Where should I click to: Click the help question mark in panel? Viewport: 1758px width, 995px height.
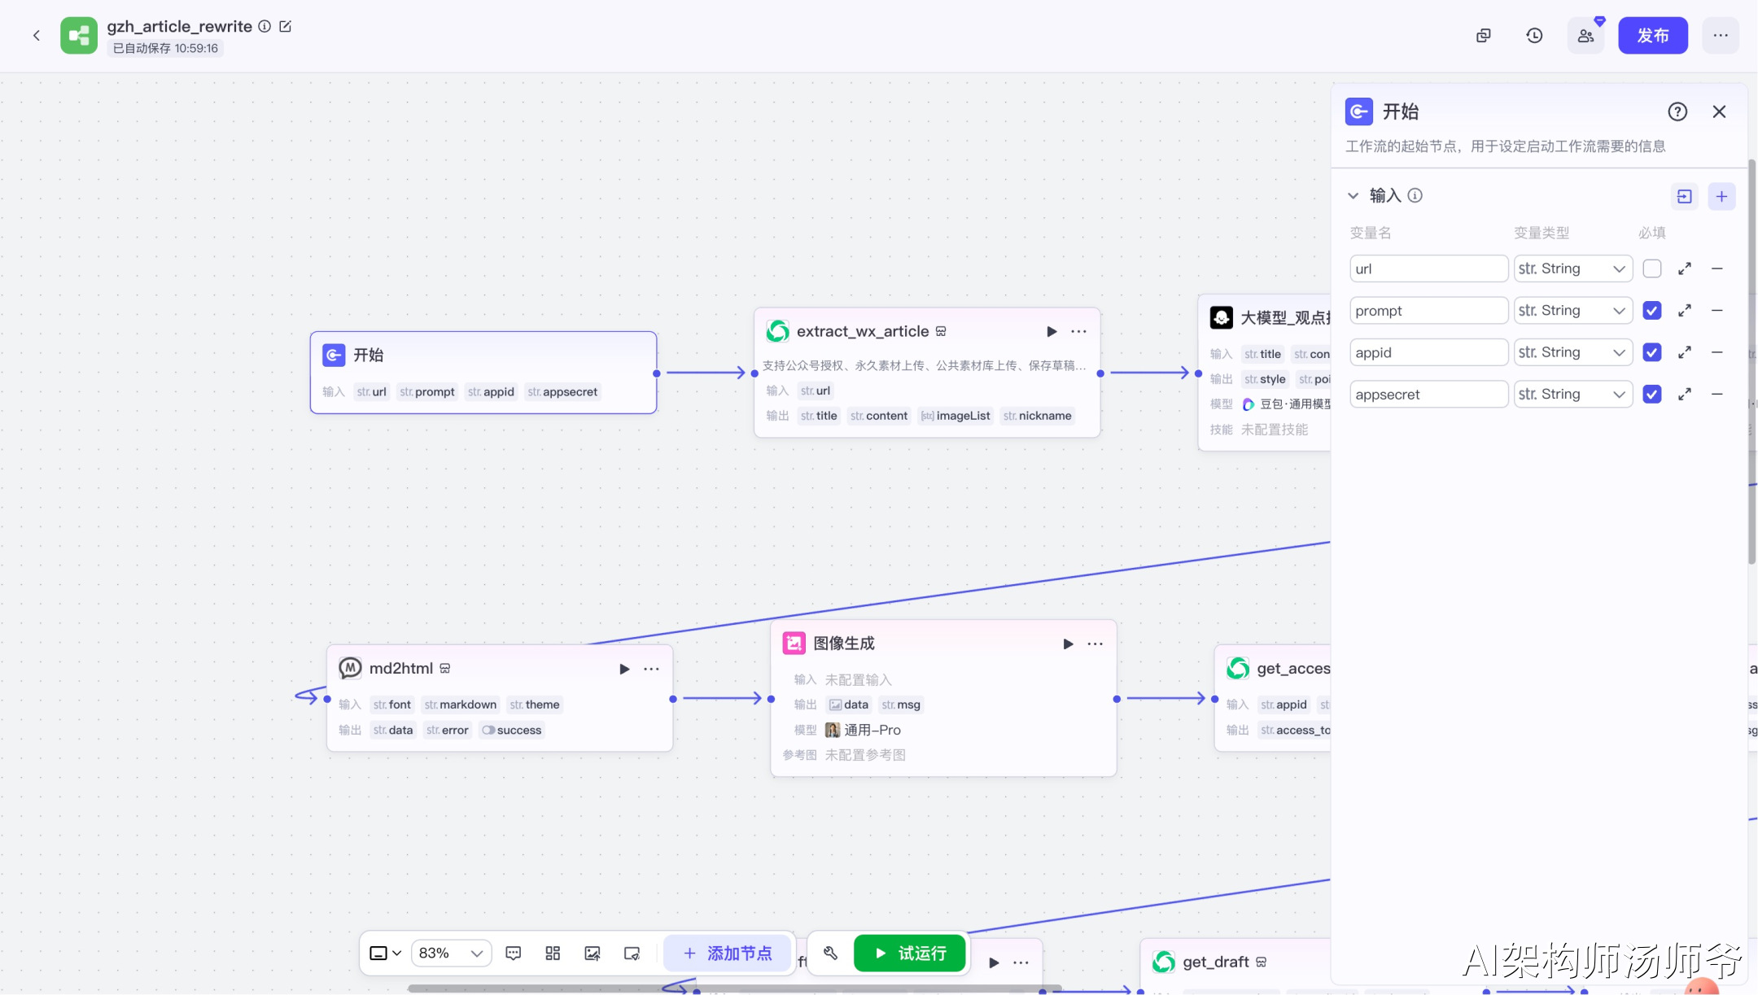point(1677,111)
